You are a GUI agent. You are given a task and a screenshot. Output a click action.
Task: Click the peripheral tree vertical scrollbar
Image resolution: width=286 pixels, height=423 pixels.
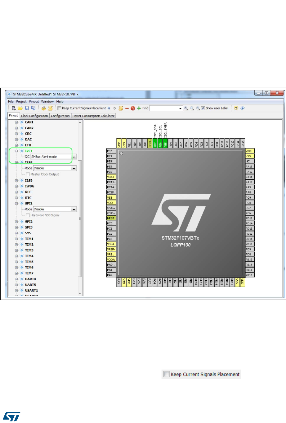coord(80,218)
